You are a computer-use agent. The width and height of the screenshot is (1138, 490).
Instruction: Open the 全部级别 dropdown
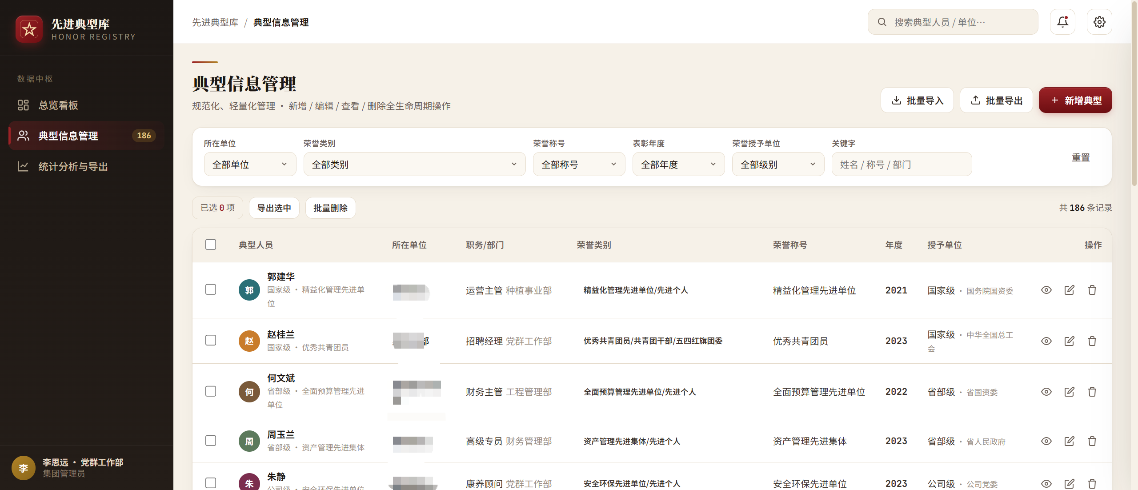point(778,164)
